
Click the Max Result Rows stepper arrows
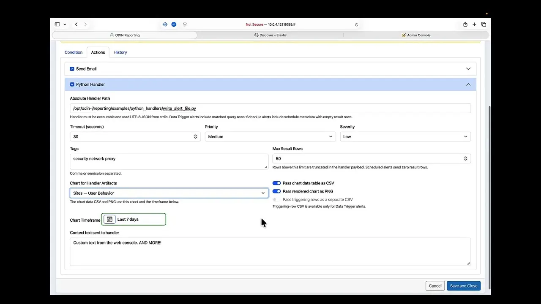[x=465, y=158]
